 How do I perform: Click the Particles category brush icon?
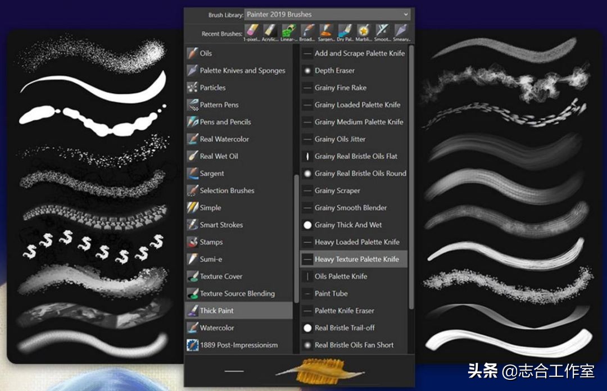pos(192,88)
